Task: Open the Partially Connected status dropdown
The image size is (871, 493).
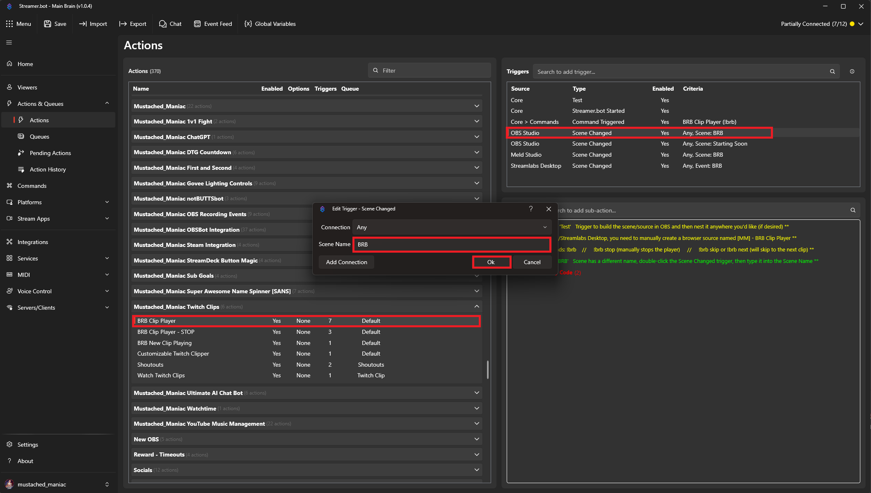Action: (861, 24)
